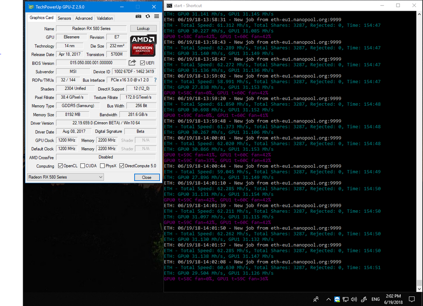Open the Action Center notification icon
423x306 pixels.
(x=411, y=299)
